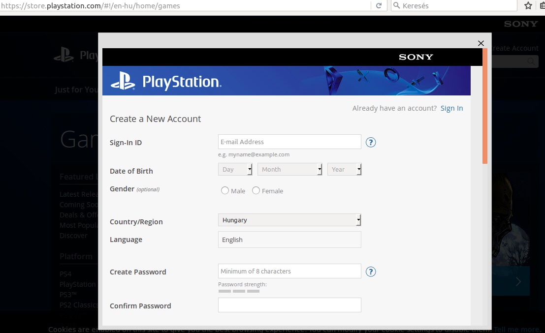Select the Male gender option

(x=225, y=191)
